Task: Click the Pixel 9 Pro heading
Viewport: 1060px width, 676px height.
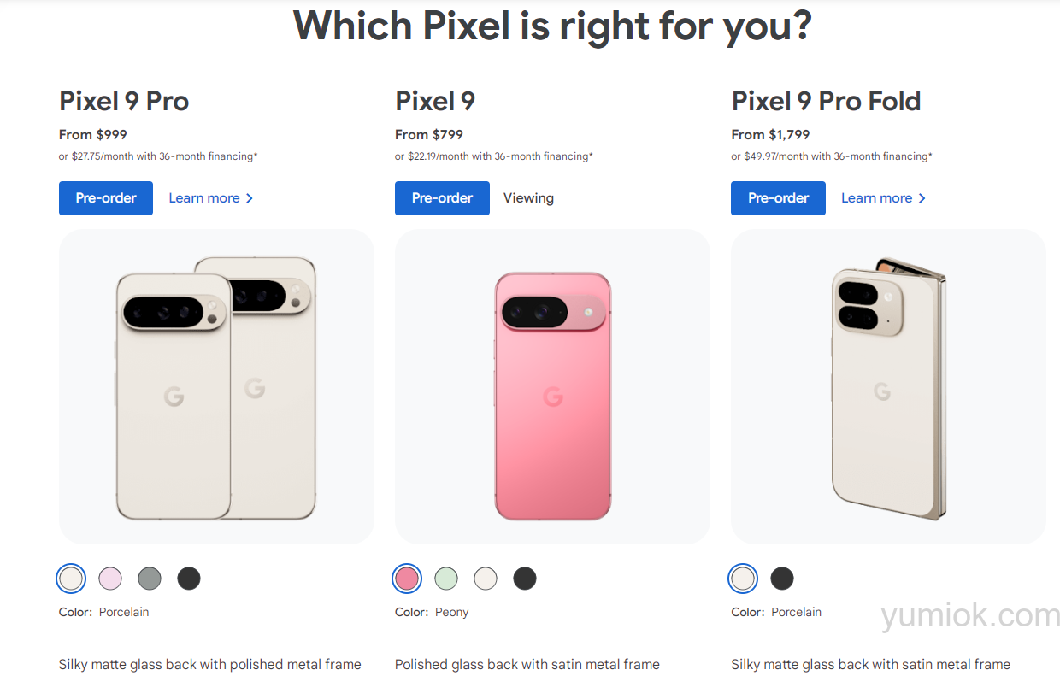Action: point(123,101)
